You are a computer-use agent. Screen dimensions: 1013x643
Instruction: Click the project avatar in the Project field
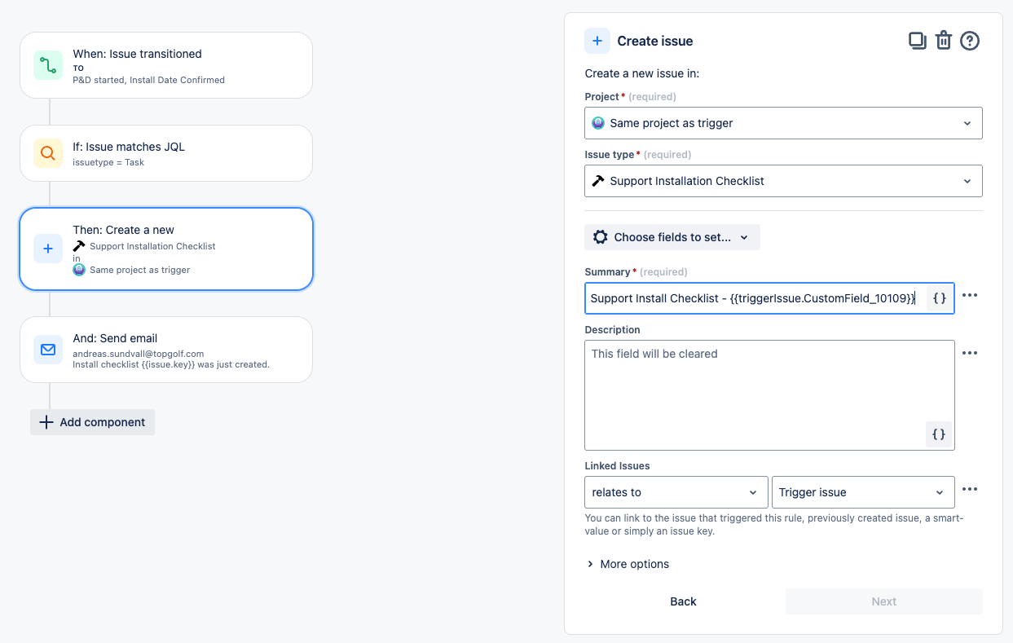tap(598, 123)
